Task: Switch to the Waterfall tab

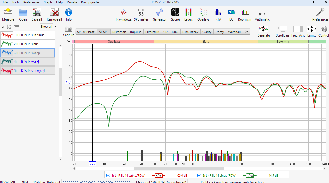Action: [234, 32]
